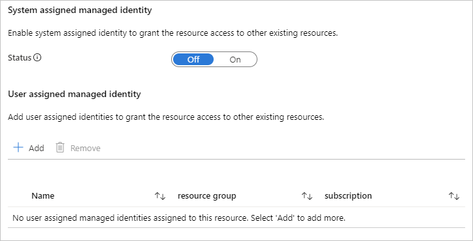Click the plus Add button

point(29,148)
